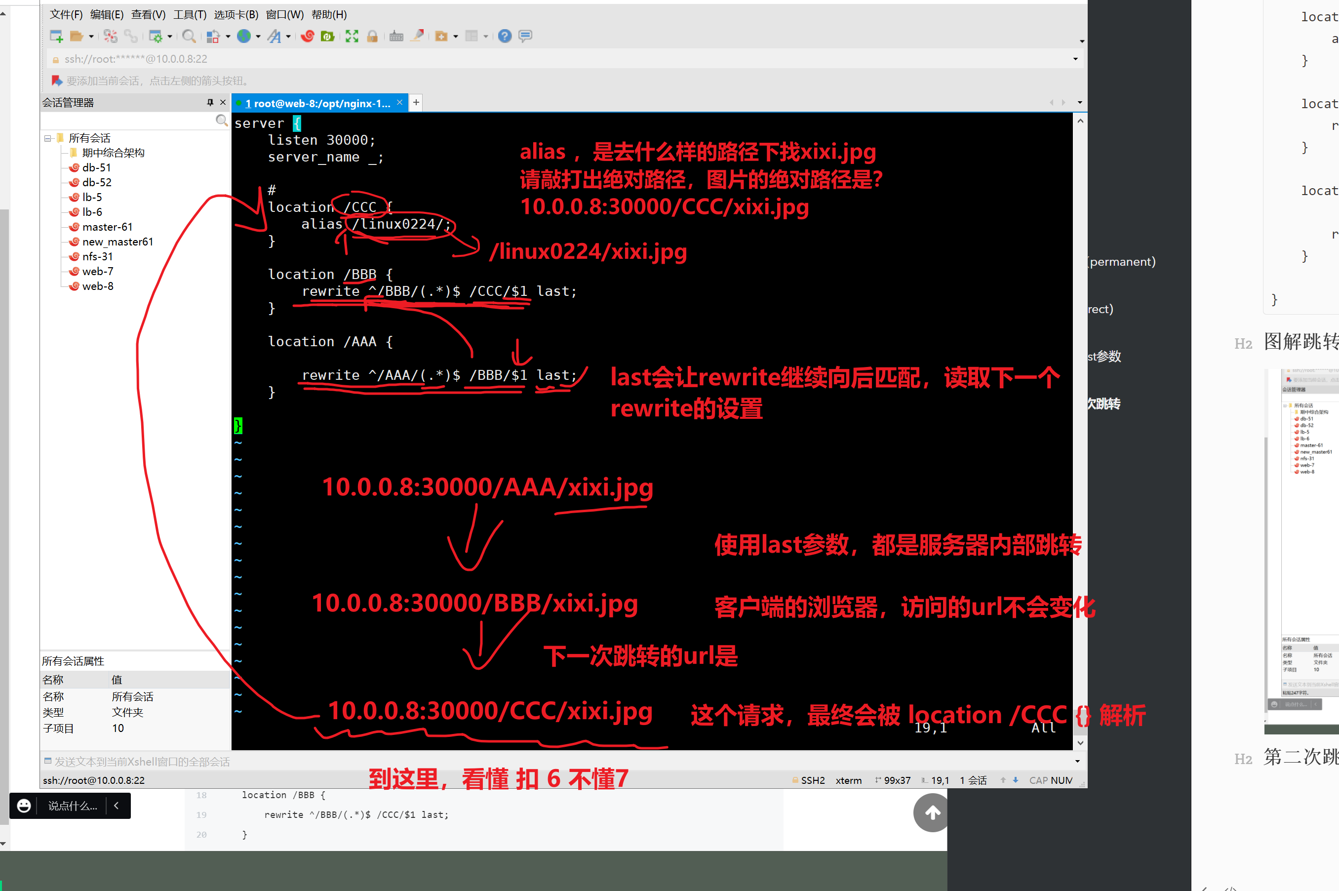This screenshot has width=1339, height=891.
Task: Click the new session toolbar icon
Action: (56, 37)
